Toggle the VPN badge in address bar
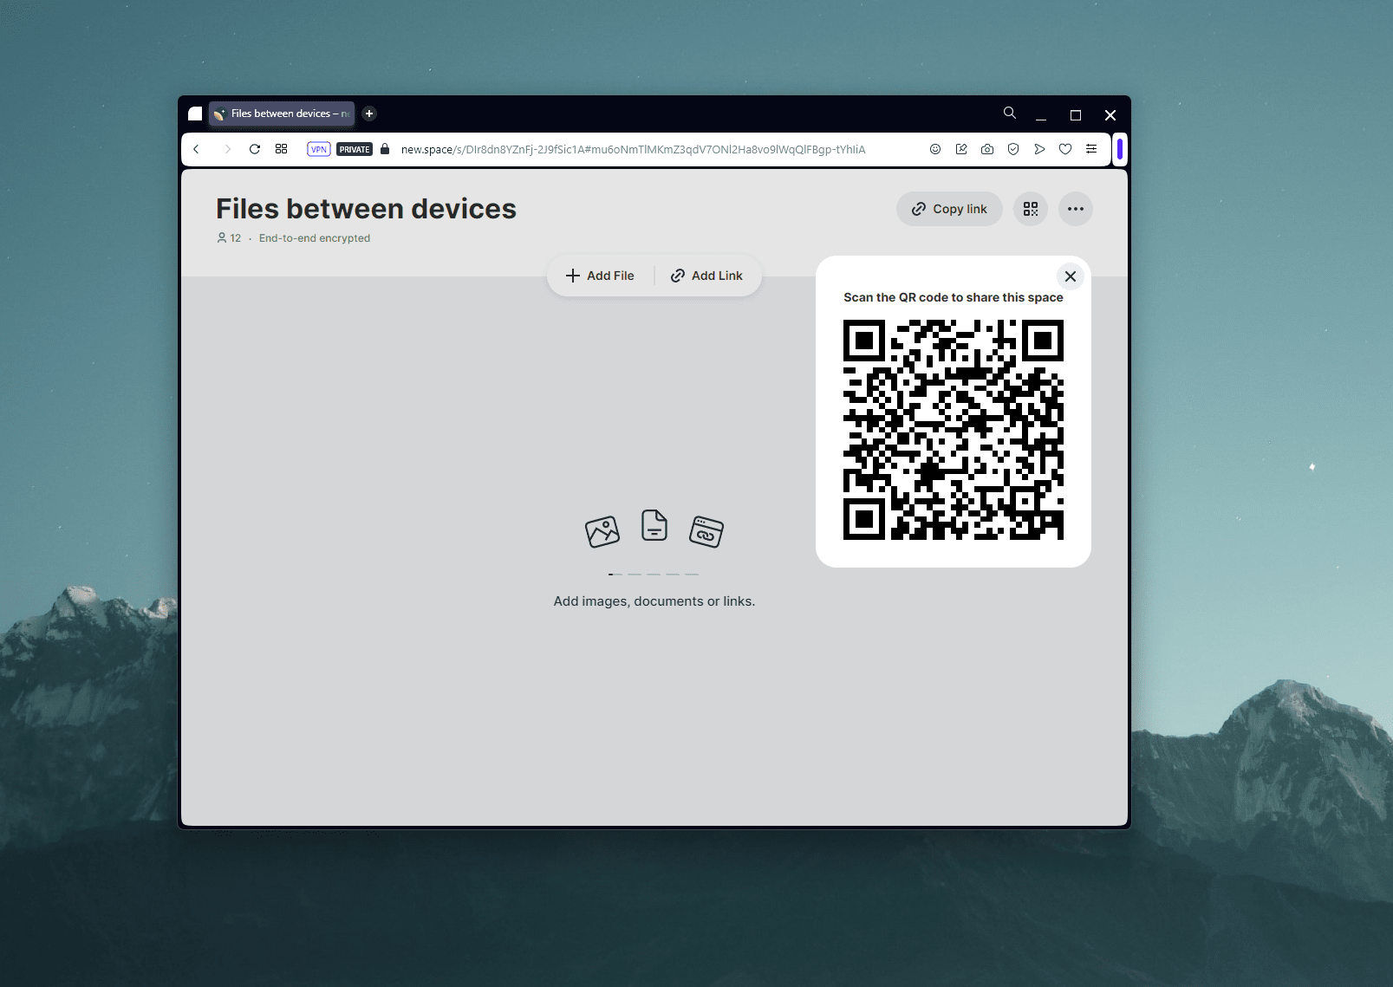 pos(319,149)
